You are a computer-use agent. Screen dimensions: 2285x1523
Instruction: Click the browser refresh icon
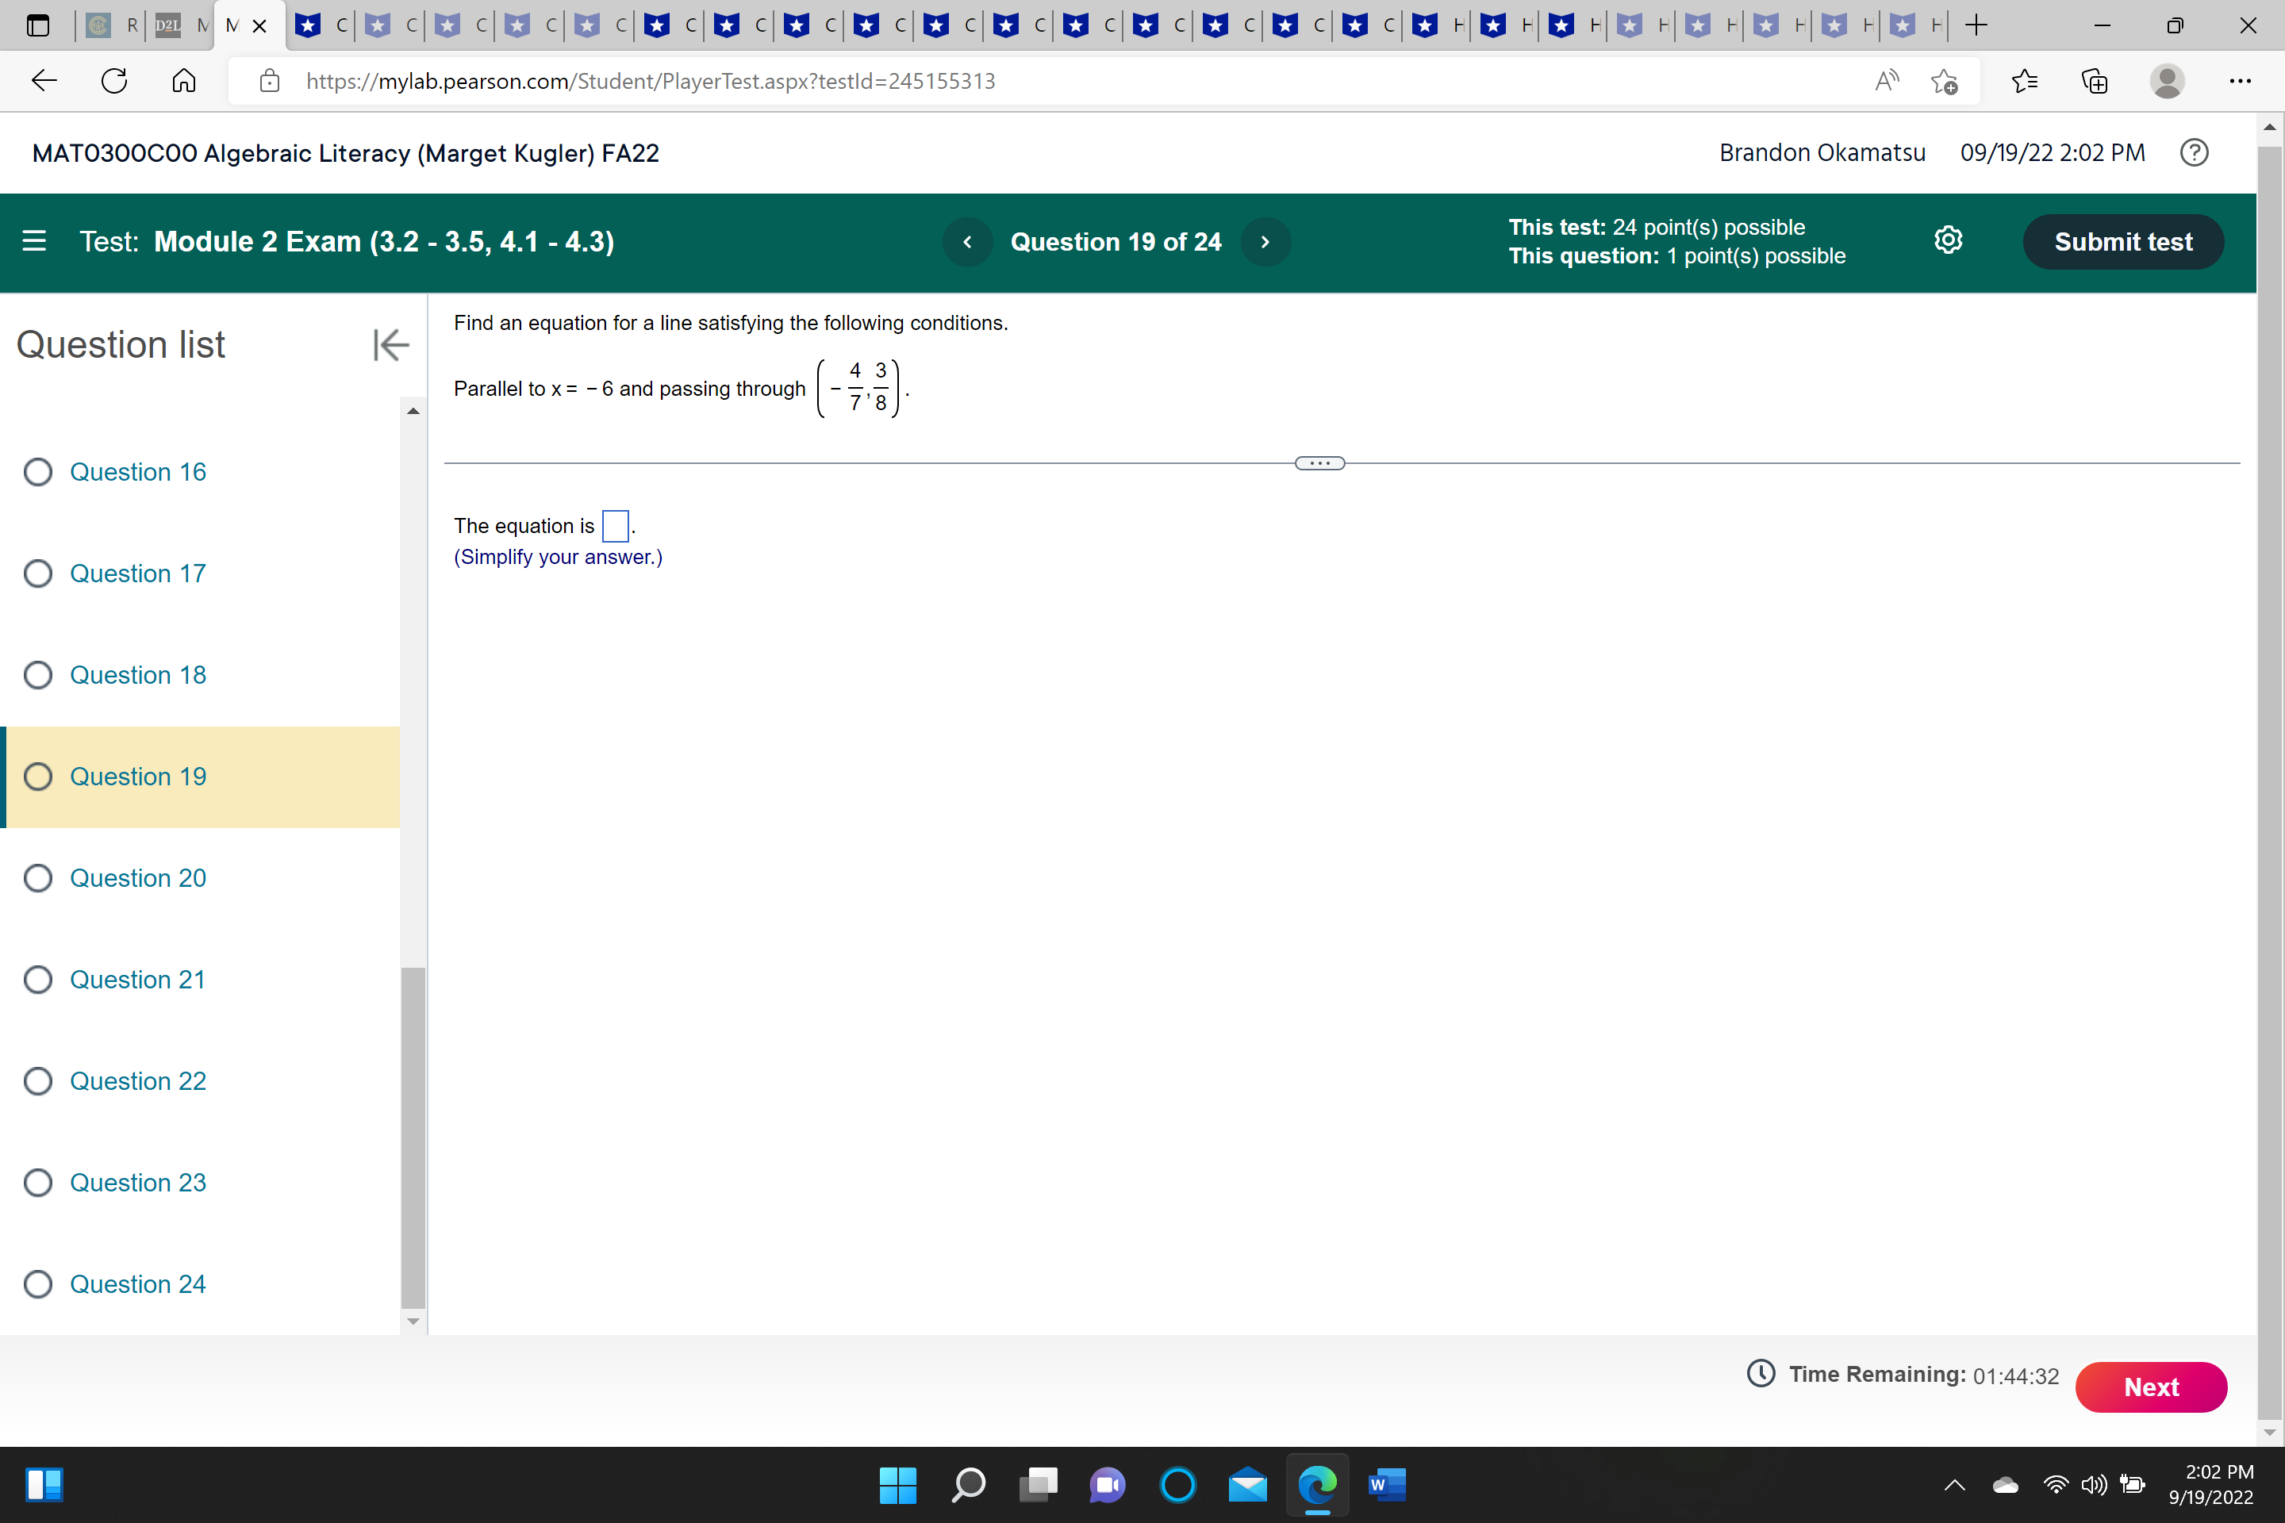113,81
